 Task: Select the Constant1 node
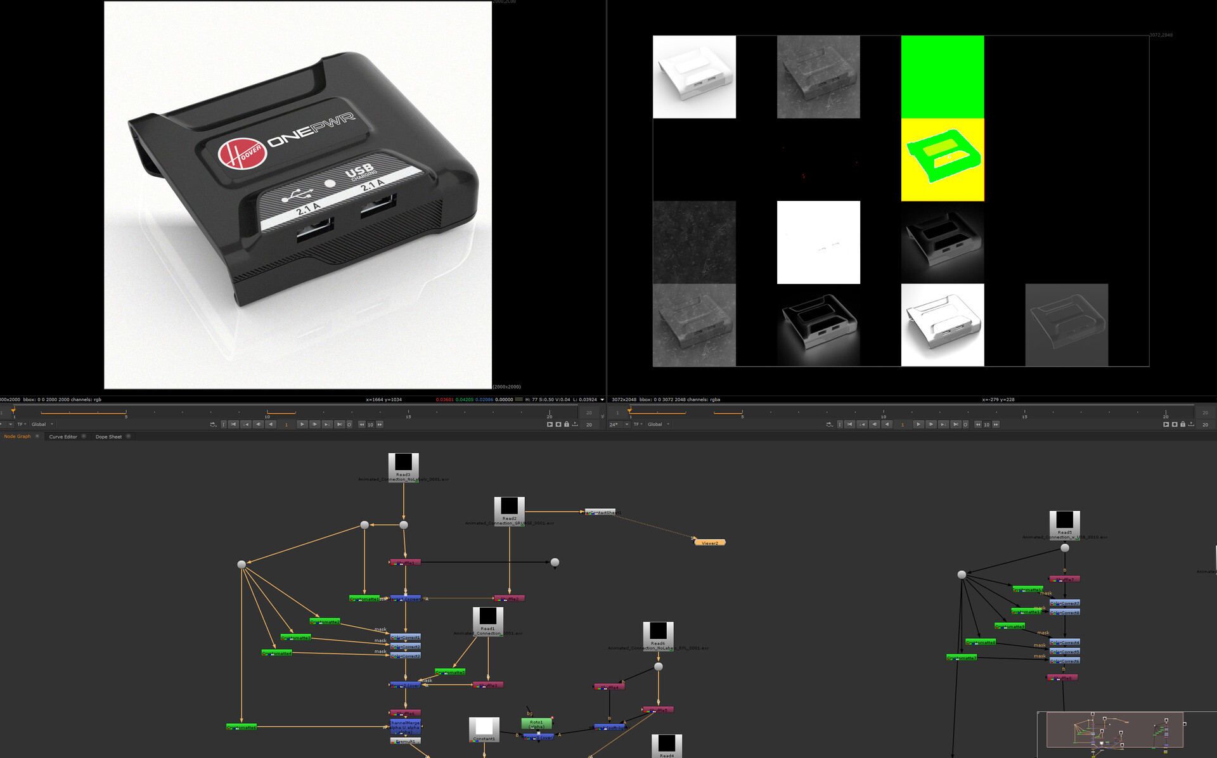tap(484, 729)
